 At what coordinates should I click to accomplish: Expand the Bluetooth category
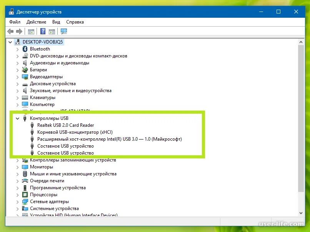coord(18,49)
